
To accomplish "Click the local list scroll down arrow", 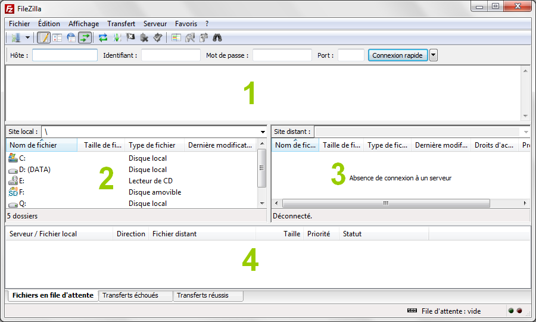I will pos(262,204).
